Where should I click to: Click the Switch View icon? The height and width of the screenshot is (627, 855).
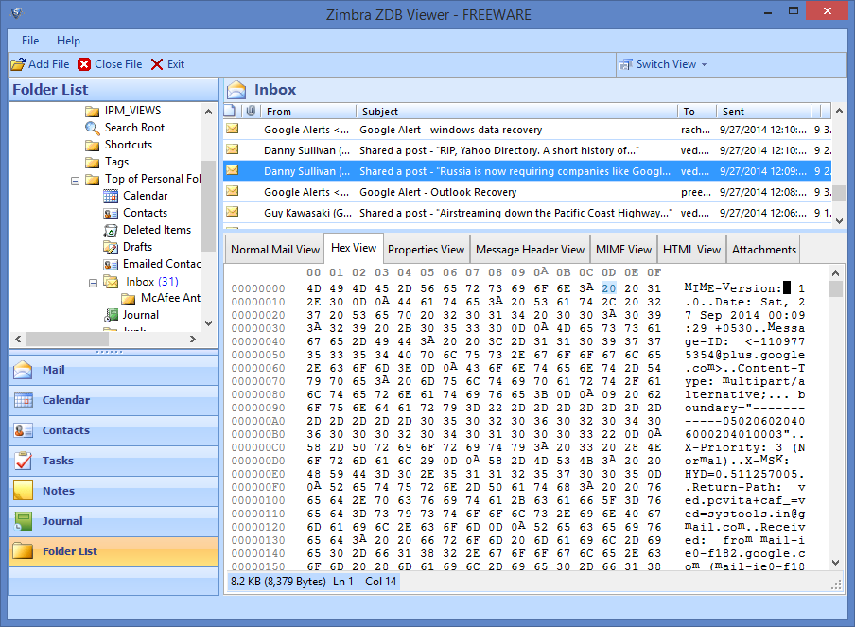click(x=626, y=65)
